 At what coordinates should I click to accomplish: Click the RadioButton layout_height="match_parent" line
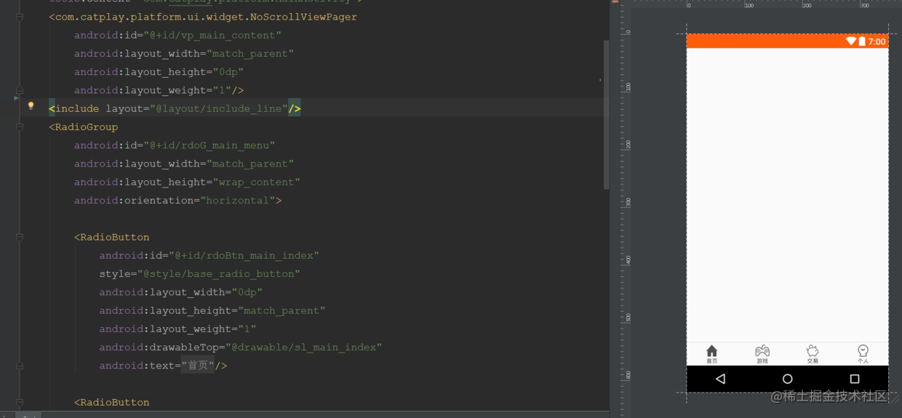[x=212, y=310]
